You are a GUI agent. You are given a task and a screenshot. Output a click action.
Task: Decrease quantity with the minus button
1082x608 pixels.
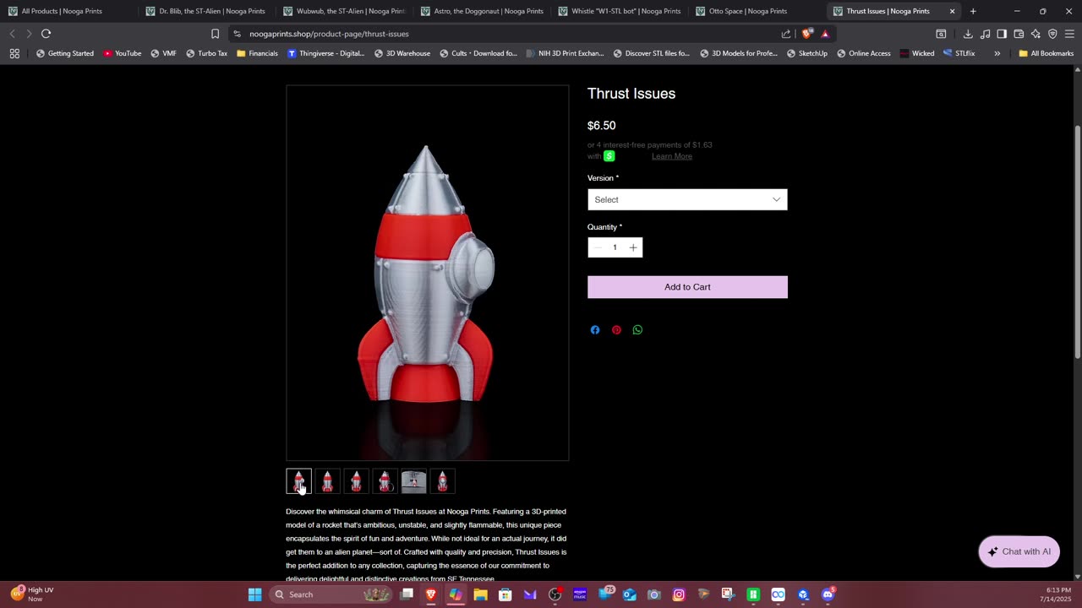tap(597, 247)
